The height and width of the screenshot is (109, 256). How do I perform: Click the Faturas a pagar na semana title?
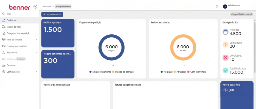[128, 85]
